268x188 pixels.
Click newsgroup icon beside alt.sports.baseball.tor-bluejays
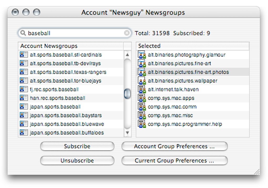[x=24, y=81]
